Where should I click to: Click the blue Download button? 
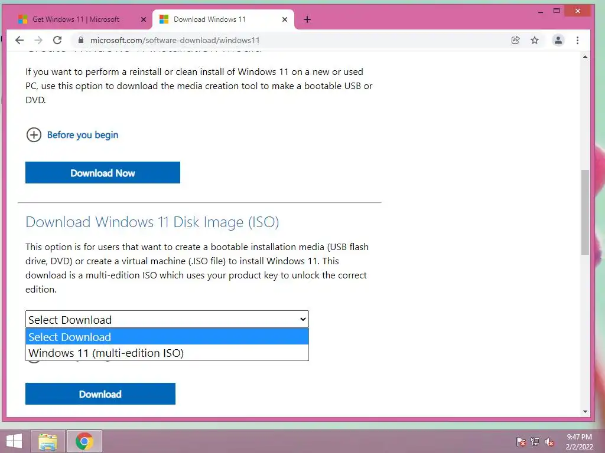click(100, 393)
